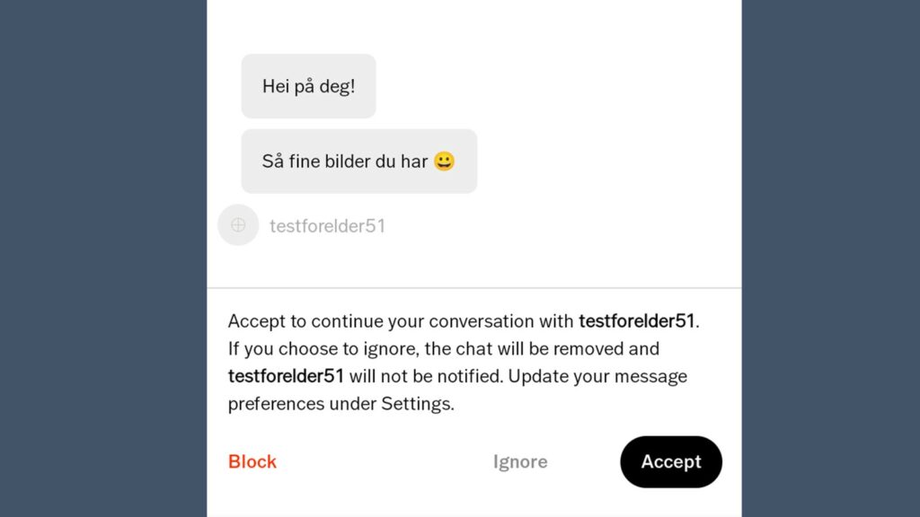Viewport: 920px width, 517px height.
Task: Click empty white space above first message
Action: click(474, 26)
